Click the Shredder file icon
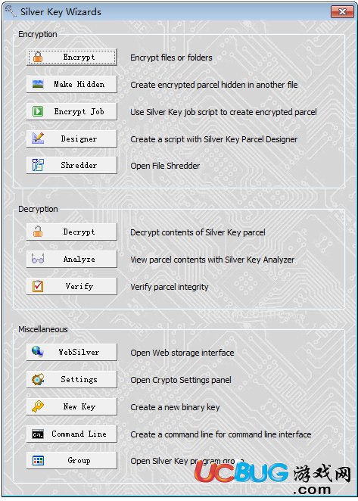Image resolution: width=358 pixels, height=501 pixels. click(38, 165)
